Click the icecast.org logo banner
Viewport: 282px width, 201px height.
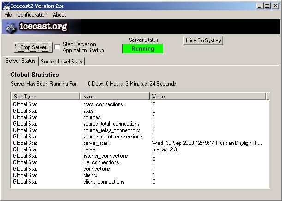(141, 27)
